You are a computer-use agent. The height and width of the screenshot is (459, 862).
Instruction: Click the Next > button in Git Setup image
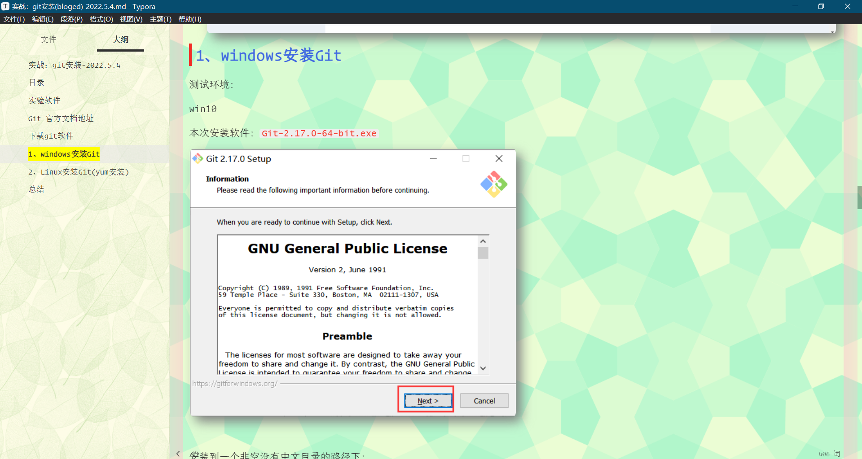[x=428, y=401]
